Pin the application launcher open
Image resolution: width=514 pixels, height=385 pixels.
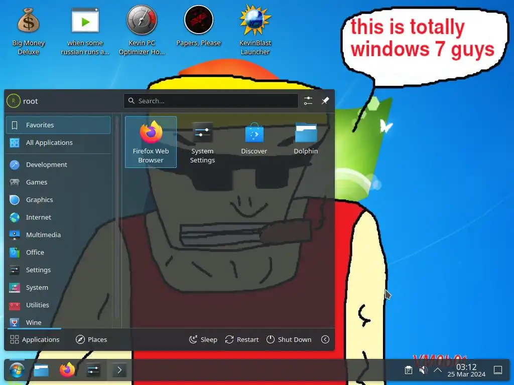coord(325,101)
